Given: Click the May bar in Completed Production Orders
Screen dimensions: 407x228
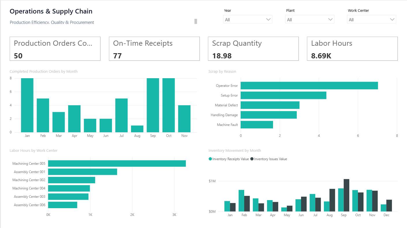Looking at the screenshot, I should click(x=90, y=126).
